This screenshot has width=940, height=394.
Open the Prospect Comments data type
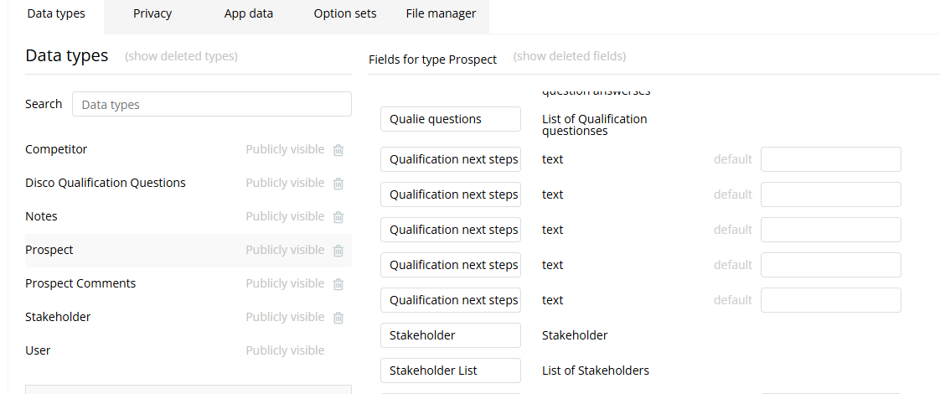point(80,283)
